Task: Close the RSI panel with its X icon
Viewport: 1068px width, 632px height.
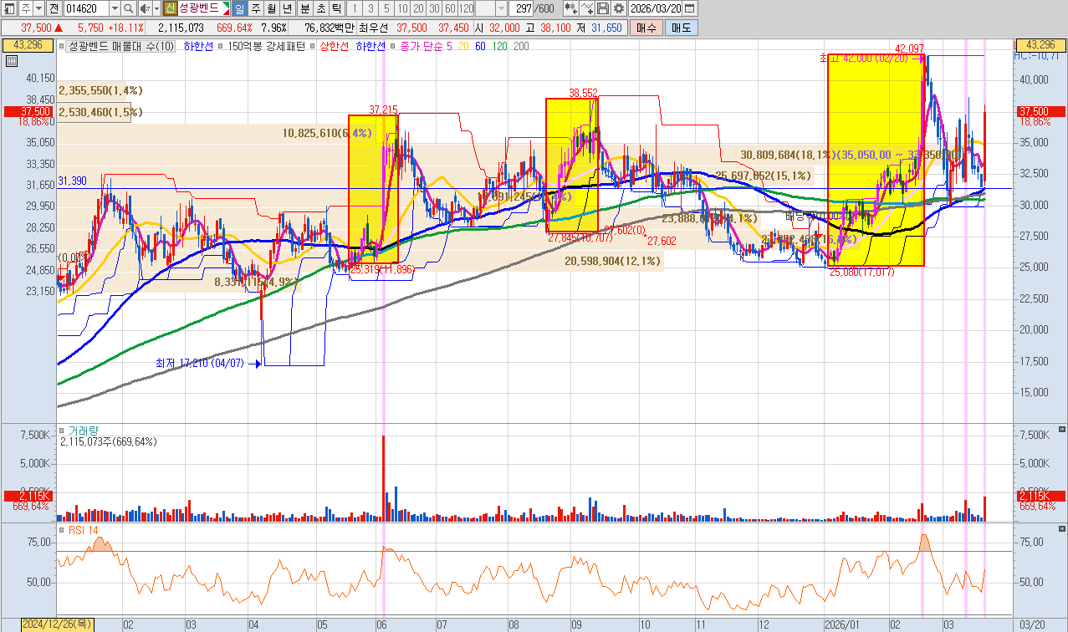Action: click(1062, 529)
